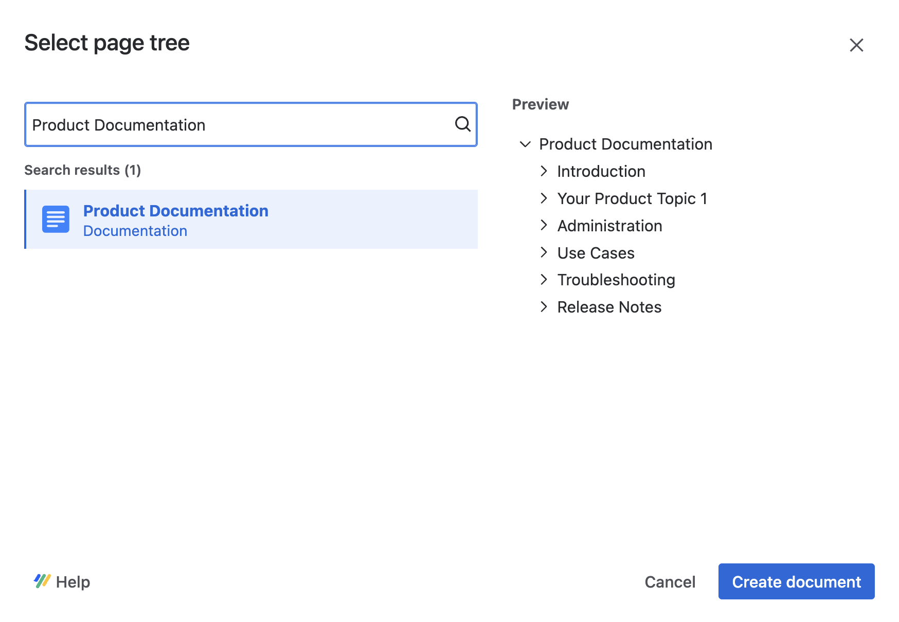This screenshot has height=622, width=899.
Task: Expand the Your Product Topic 1 node
Action: tap(545, 198)
